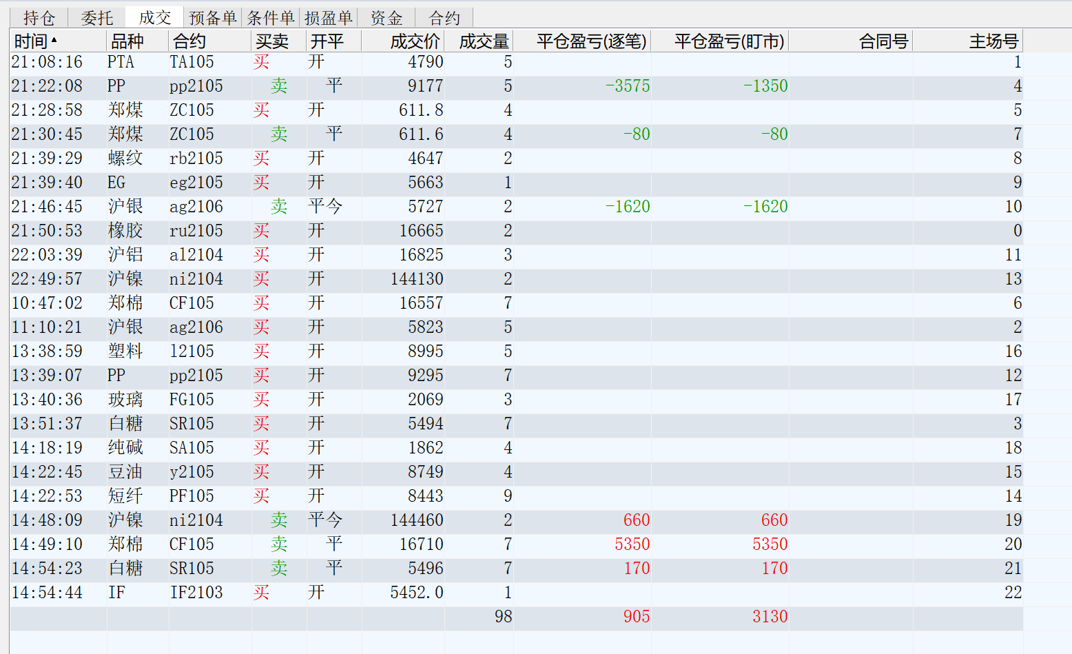Image resolution: width=1072 pixels, height=654 pixels.
Task: Switch to the 持仓 tab
Action: (x=39, y=18)
